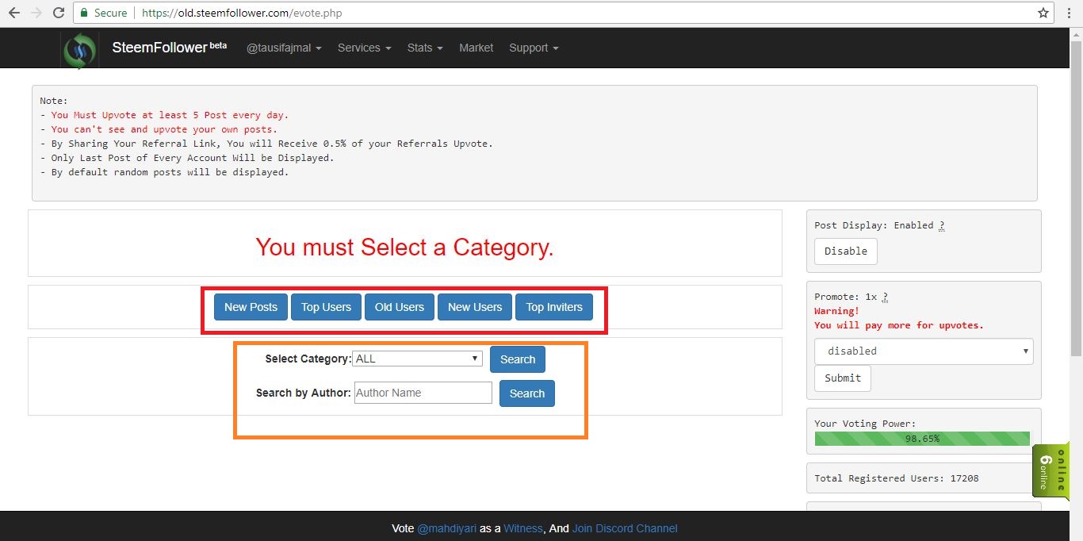Viewport: 1083px width, 541px height.
Task: Submit the promote setting
Action: pos(843,378)
